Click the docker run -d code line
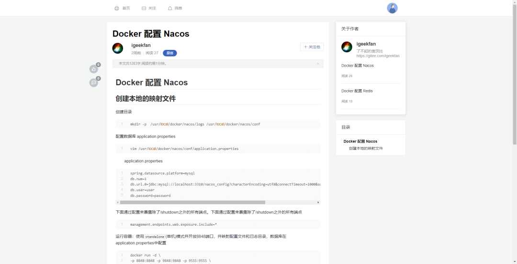The height and width of the screenshot is (264, 517). pos(145,255)
